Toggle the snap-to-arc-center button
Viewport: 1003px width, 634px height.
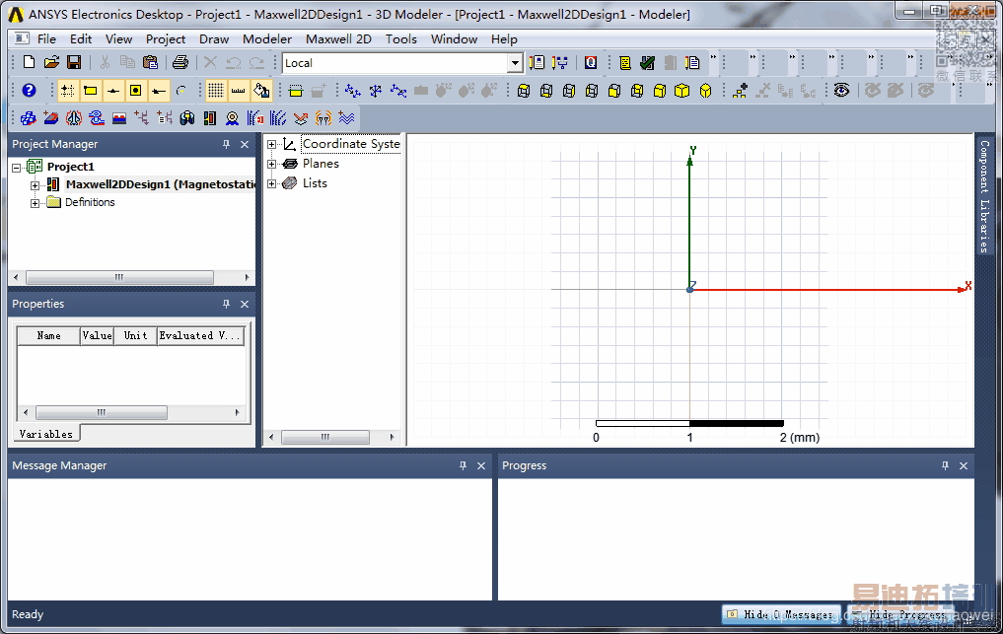coord(181,90)
